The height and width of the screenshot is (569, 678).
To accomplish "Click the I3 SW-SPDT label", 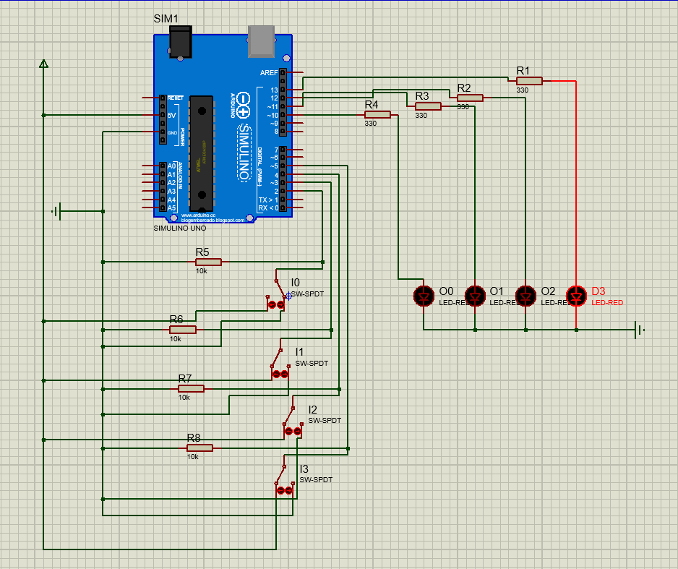I will tap(316, 479).
